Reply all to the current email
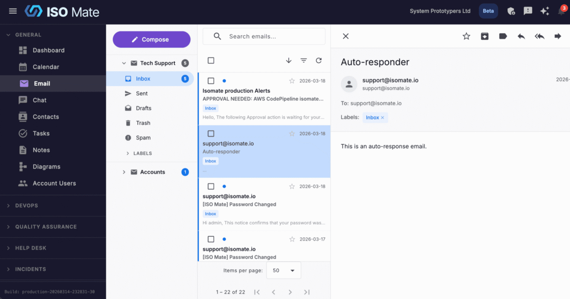The height and width of the screenshot is (299, 570). (539, 36)
